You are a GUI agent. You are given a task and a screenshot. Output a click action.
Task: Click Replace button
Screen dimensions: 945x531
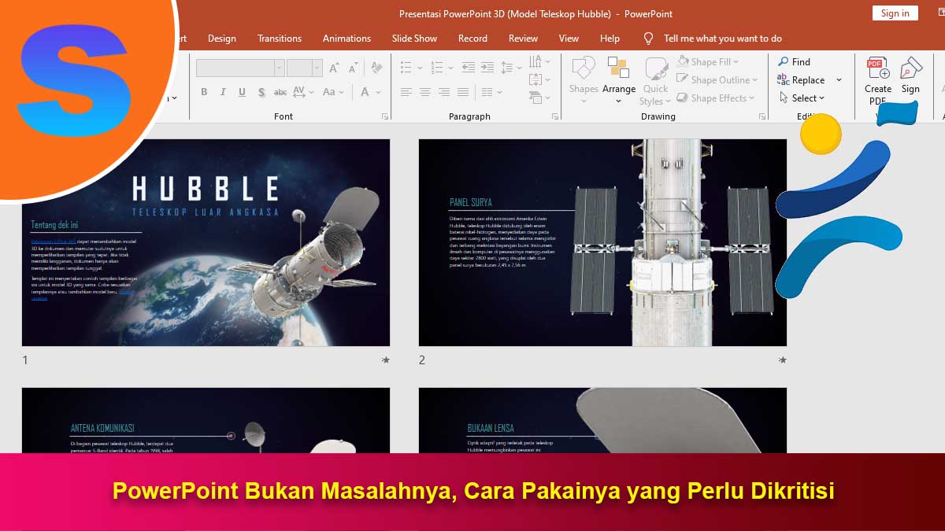click(801, 79)
